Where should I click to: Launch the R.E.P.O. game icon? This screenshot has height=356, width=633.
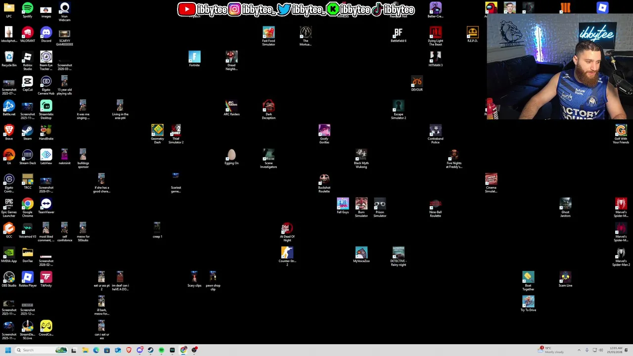[x=472, y=35]
